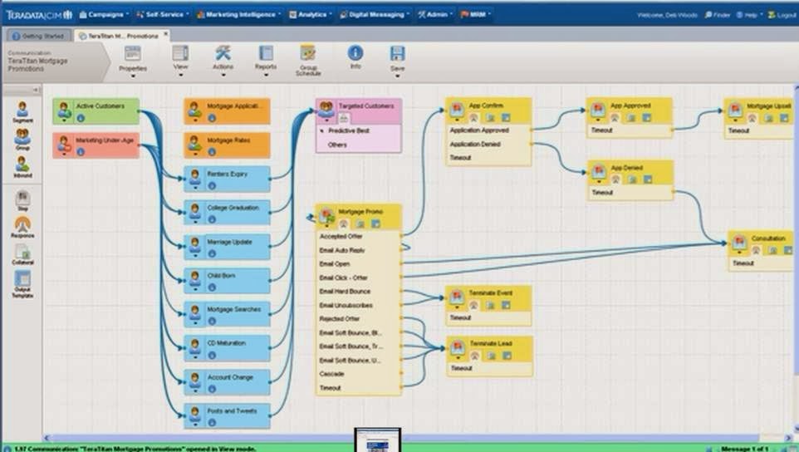Click the Terminate Lead node icon
This screenshot has height=452, width=799.
pyautogui.click(x=458, y=346)
